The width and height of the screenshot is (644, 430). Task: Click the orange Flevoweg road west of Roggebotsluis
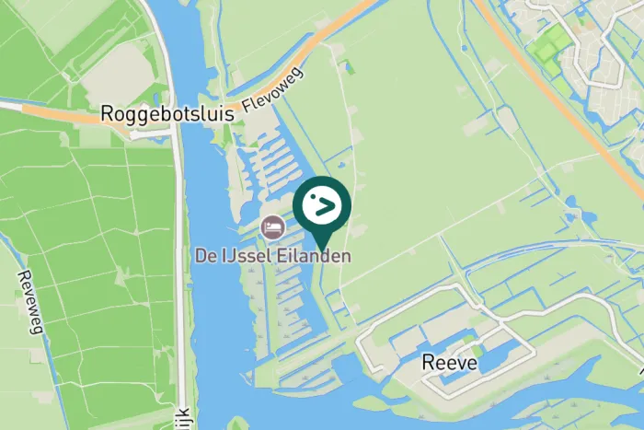(62, 115)
